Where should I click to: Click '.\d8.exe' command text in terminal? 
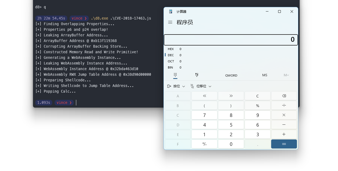100,18
